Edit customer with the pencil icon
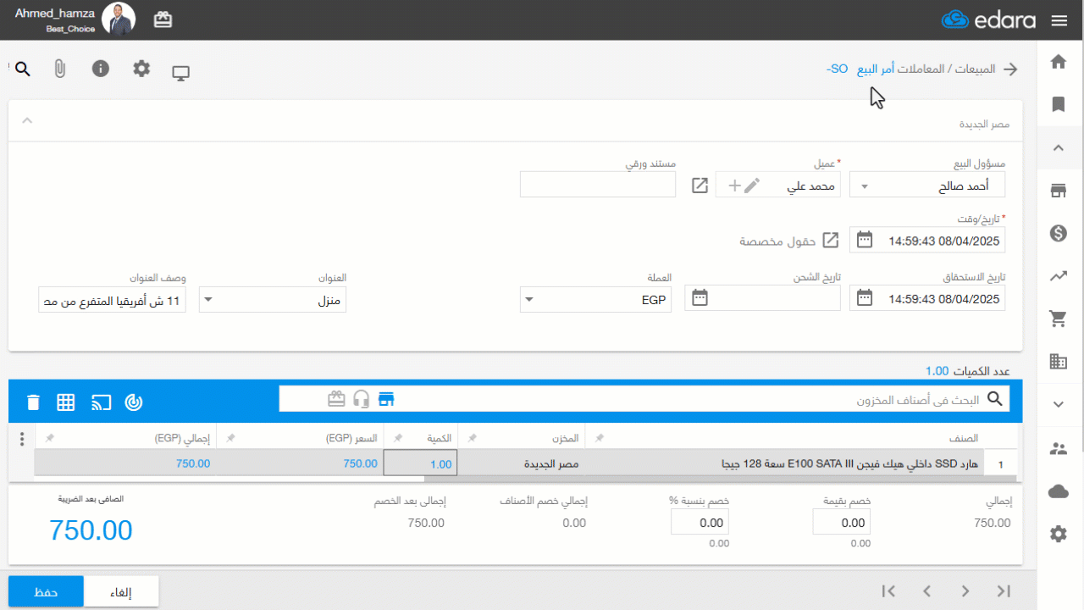1084x610 pixels. pyautogui.click(x=752, y=186)
